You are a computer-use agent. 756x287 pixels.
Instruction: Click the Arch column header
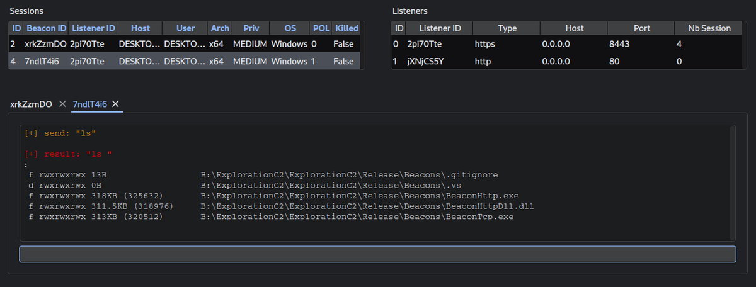point(220,28)
